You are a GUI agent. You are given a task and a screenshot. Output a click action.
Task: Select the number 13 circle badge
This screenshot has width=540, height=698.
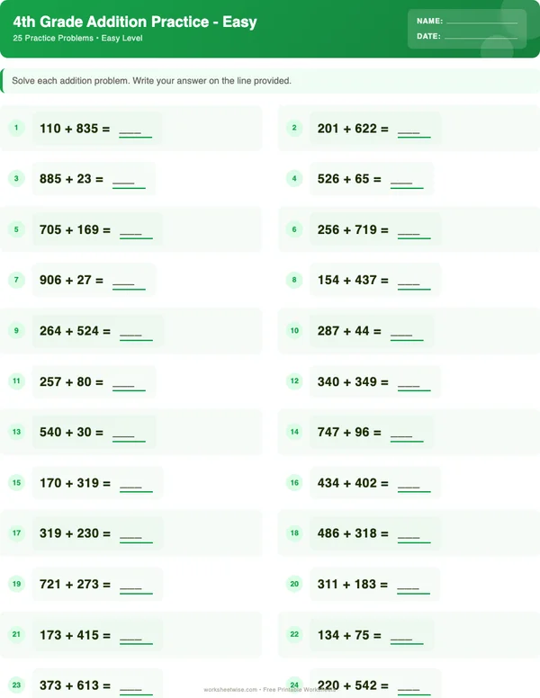pyautogui.click(x=16, y=432)
